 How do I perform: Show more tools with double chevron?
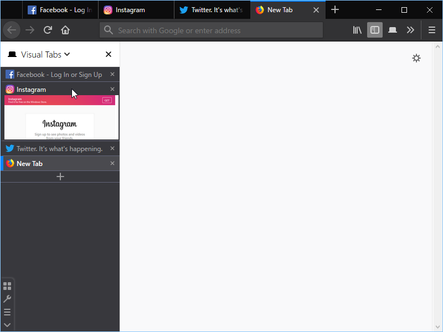(410, 30)
